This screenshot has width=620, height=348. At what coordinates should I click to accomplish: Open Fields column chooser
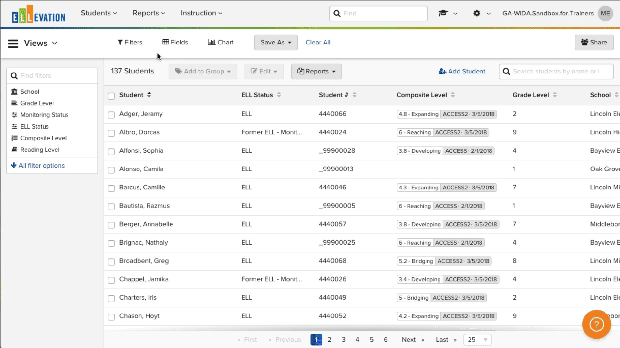pos(175,42)
